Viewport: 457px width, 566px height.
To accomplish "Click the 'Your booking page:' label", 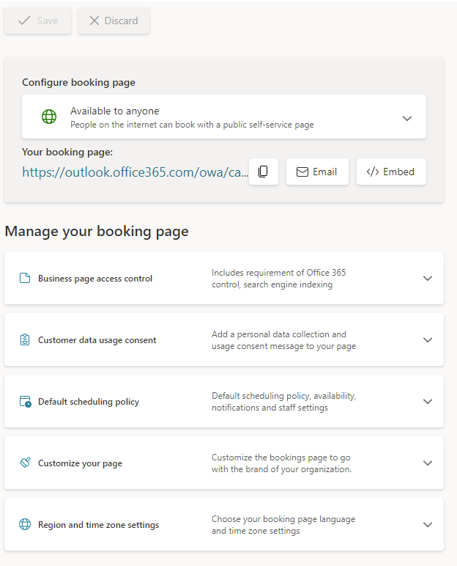I will click(x=67, y=152).
